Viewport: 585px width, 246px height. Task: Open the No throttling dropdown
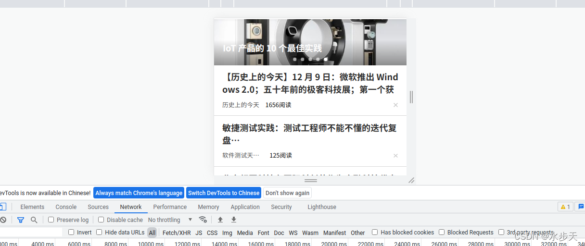coord(170,220)
